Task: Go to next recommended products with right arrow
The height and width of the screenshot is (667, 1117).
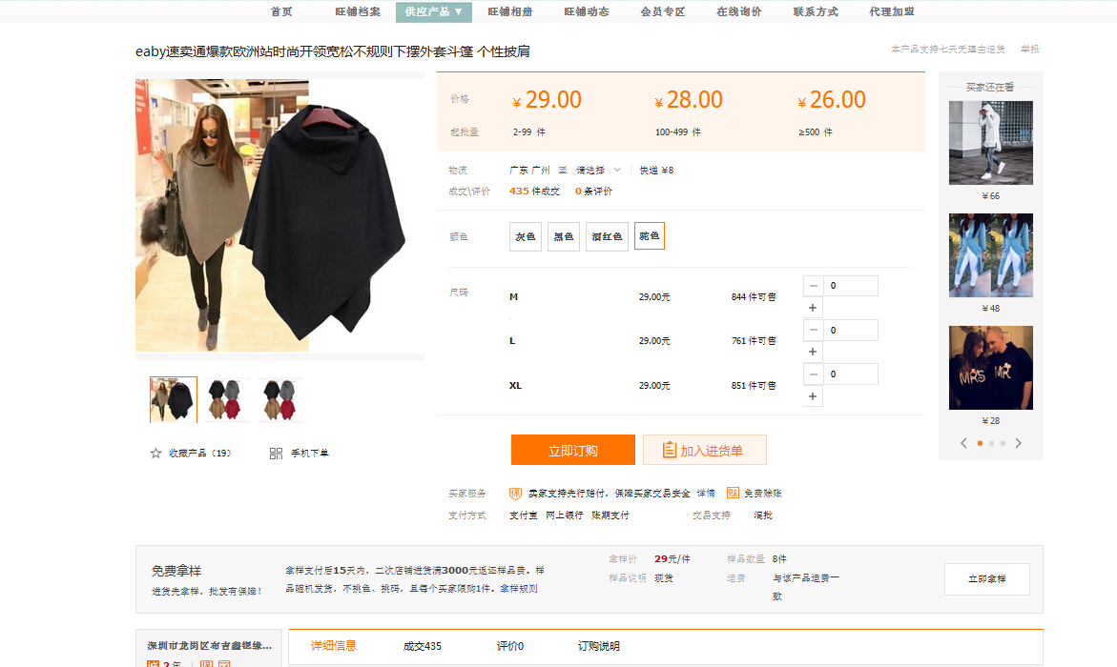Action: click(x=1018, y=443)
